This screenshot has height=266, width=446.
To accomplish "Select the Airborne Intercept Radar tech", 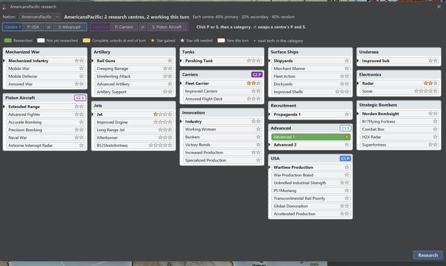I will point(45,145).
